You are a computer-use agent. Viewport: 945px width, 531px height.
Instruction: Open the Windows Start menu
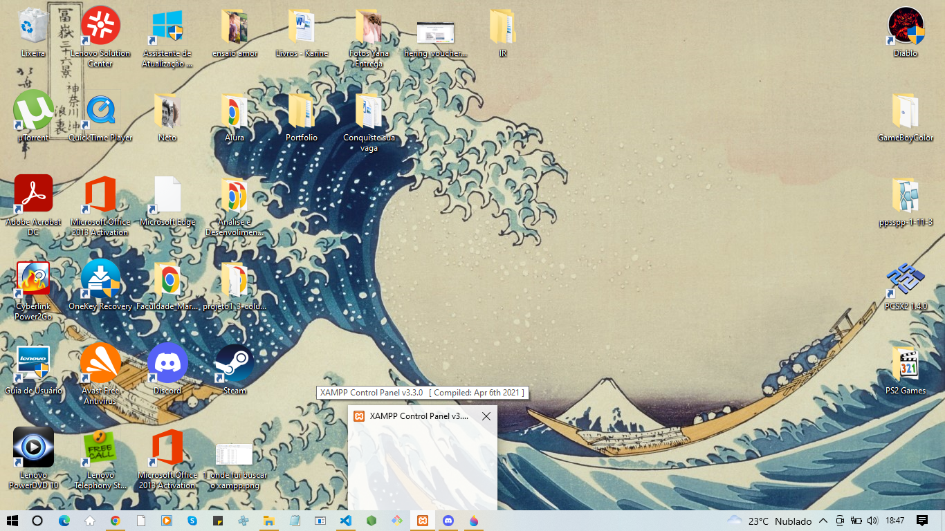[x=12, y=521]
